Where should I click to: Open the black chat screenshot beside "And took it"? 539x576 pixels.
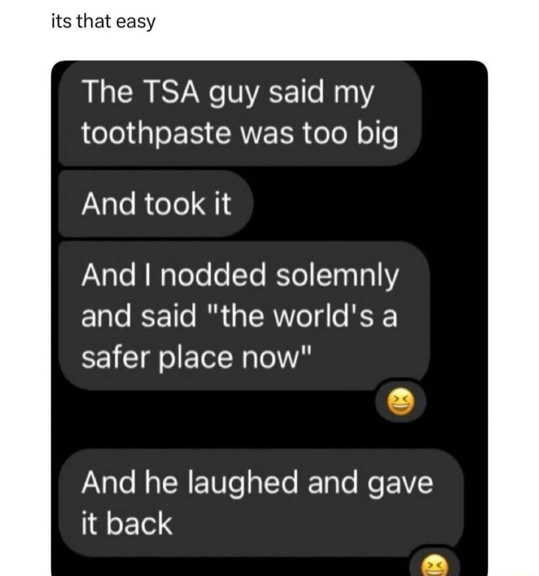pyautogui.click(x=367, y=203)
